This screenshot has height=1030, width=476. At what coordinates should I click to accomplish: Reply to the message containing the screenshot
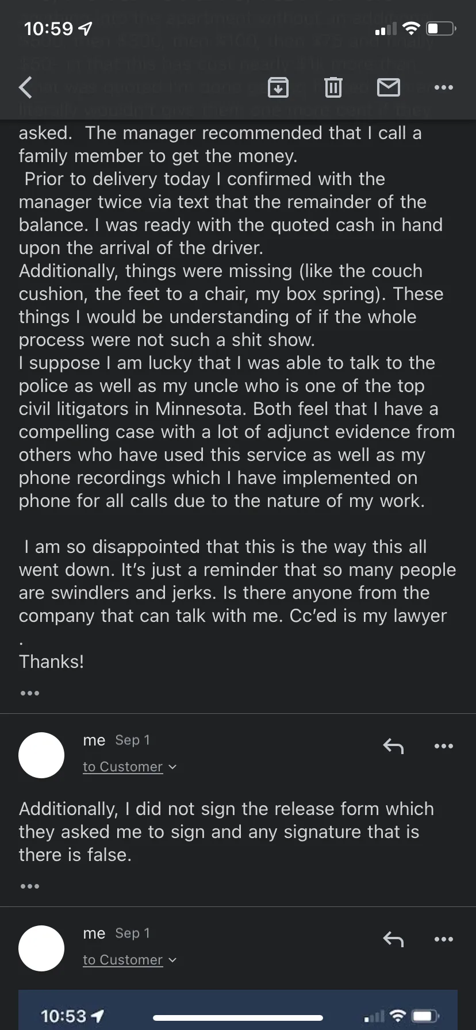[393, 939]
